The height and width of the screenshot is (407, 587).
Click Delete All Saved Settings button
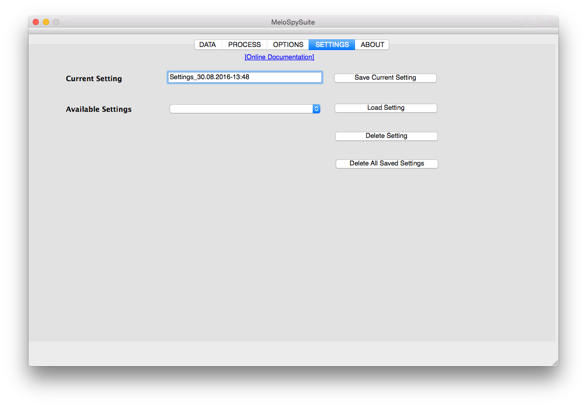(x=387, y=164)
